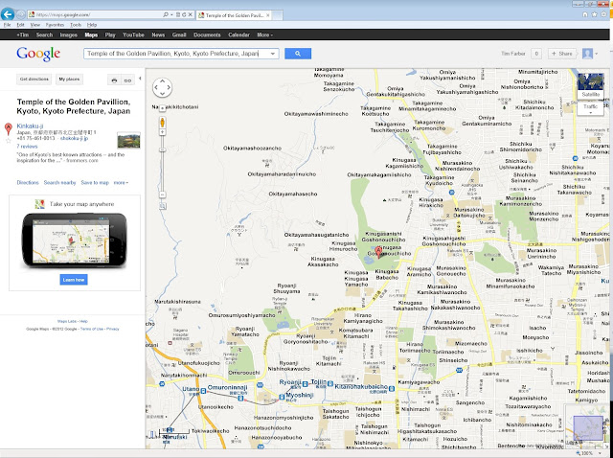Close the Temple of the Golden Pavilion tab
This screenshot has height=458, width=613.
click(268, 15)
